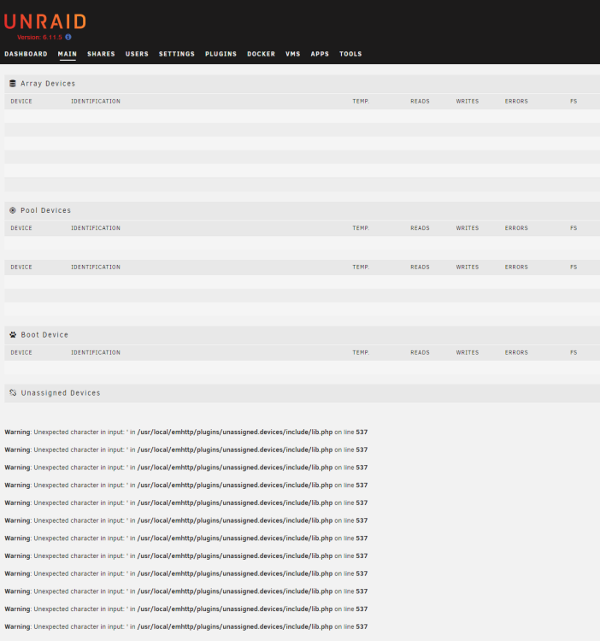Click FS header in Array Devices

point(574,102)
